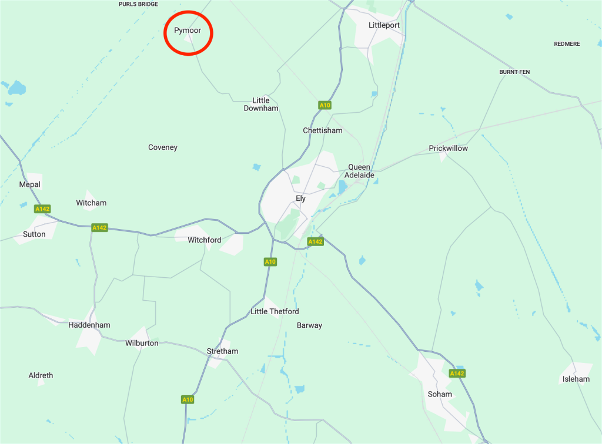
Task: Select the Ely city label
Action: (x=300, y=199)
